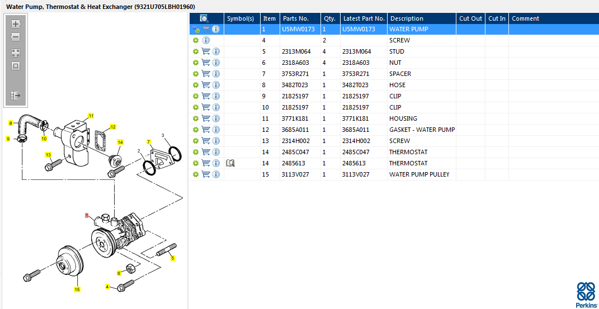
Task: Click the Description column header
Action: click(422, 18)
